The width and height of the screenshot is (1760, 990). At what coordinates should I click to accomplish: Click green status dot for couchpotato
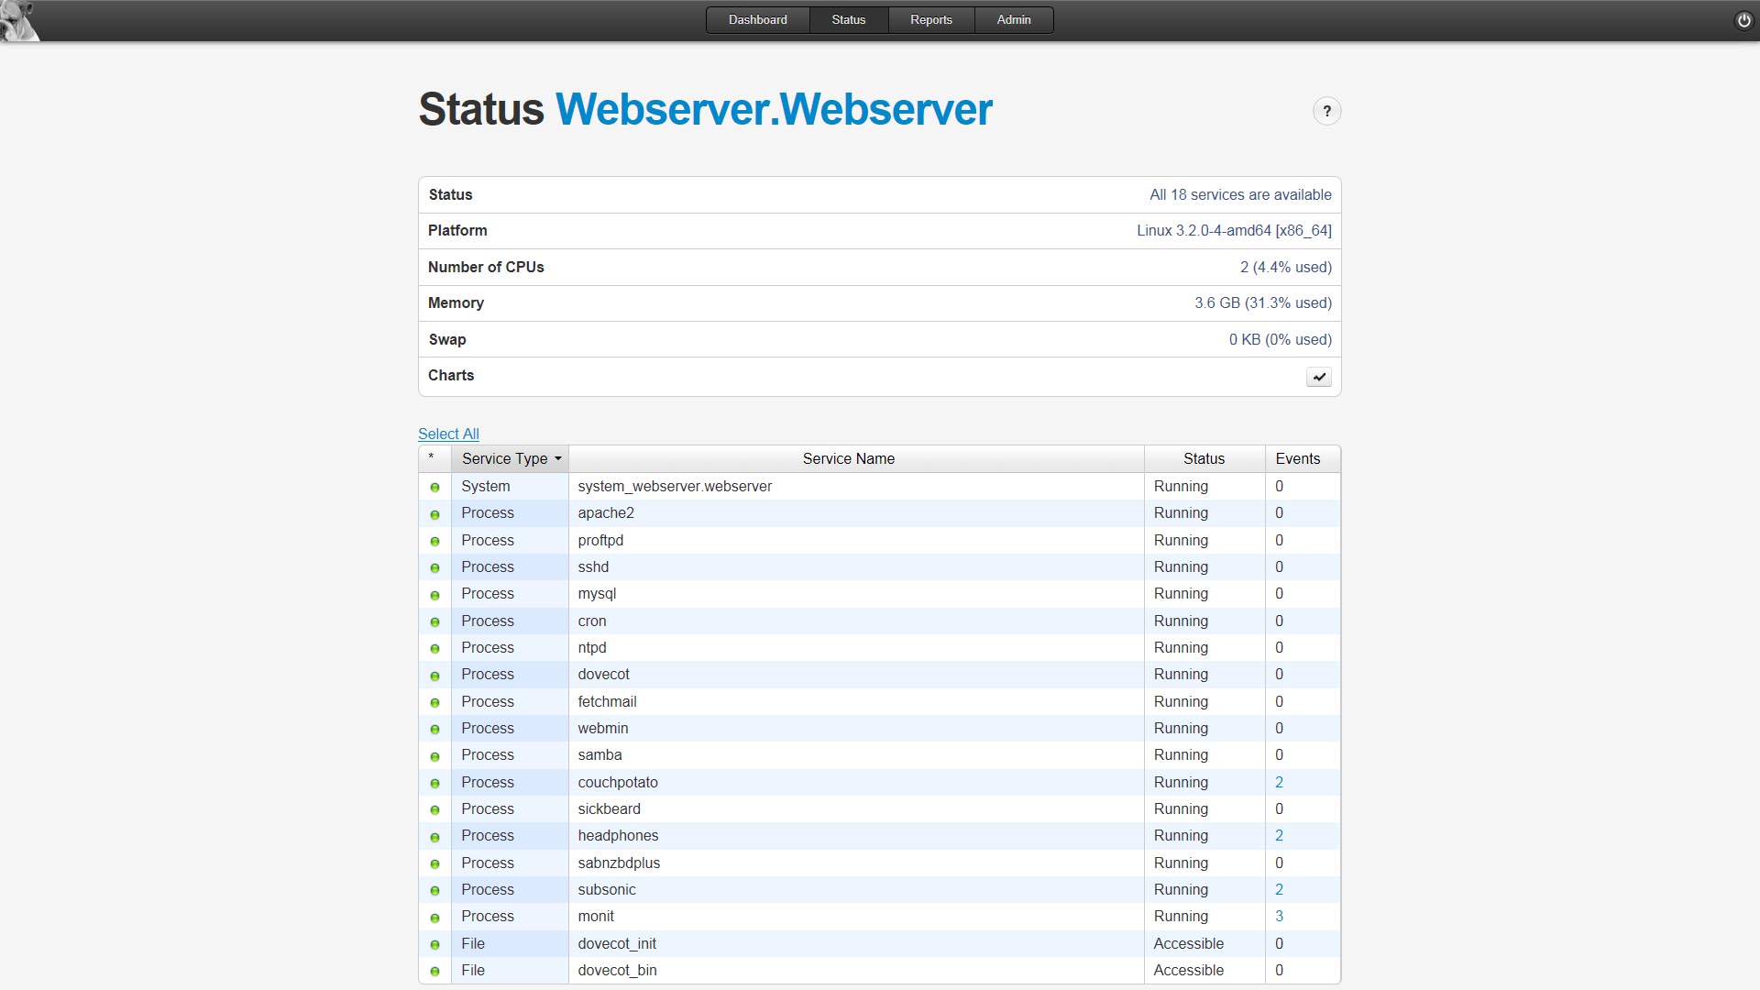pos(434,783)
